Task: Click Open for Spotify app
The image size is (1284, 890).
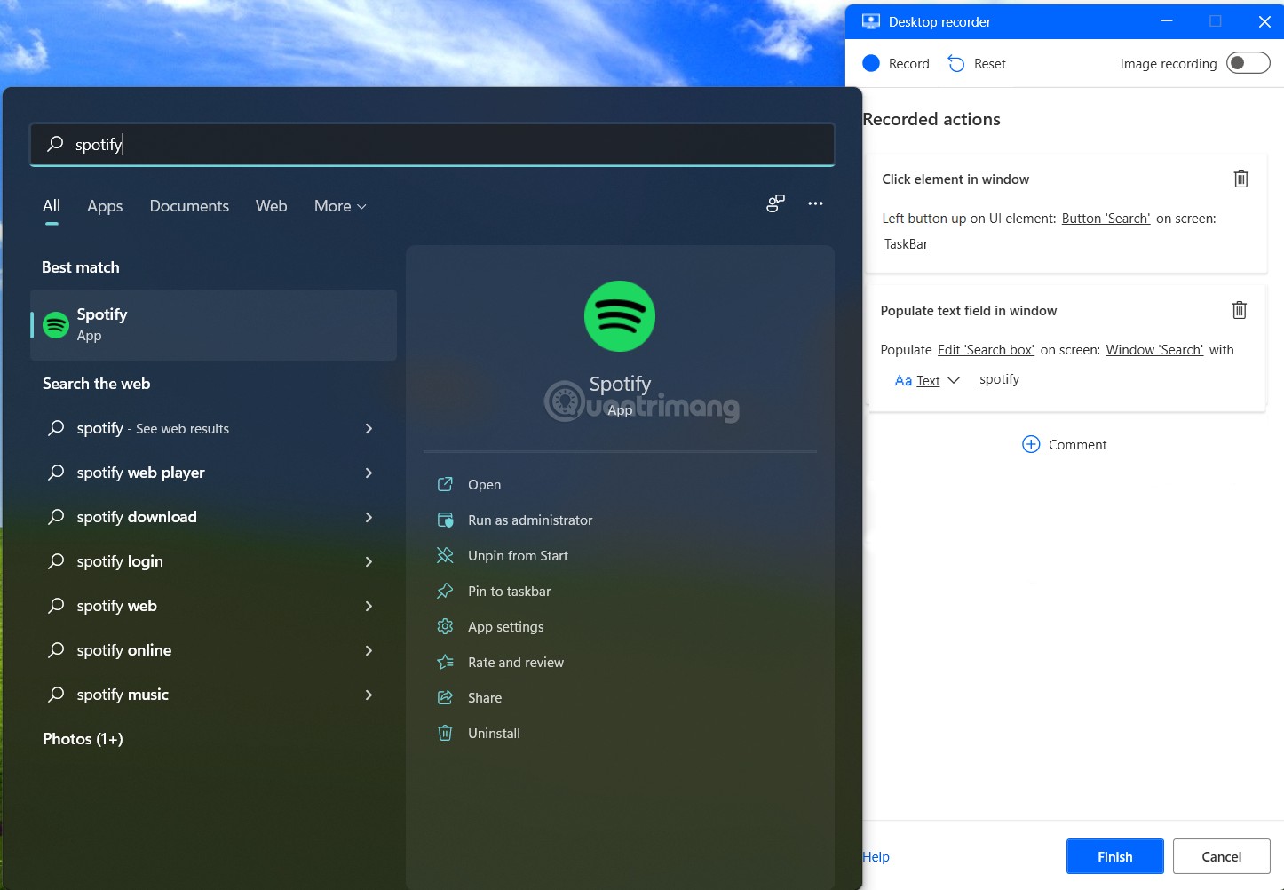Action: pyautogui.click(x=484, y=484)
